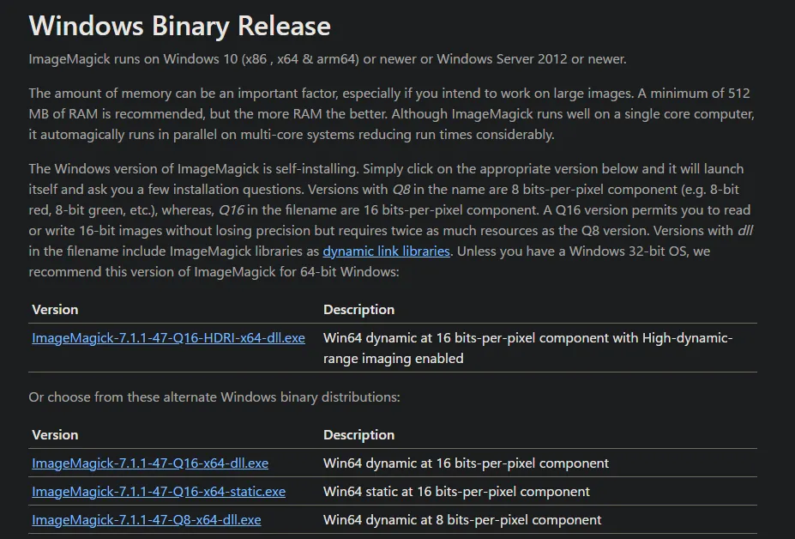This screenshot has width=795, height=539.
Task: Download the ImageMagick Q16-x64-dll.exe file
Action: 150,463
